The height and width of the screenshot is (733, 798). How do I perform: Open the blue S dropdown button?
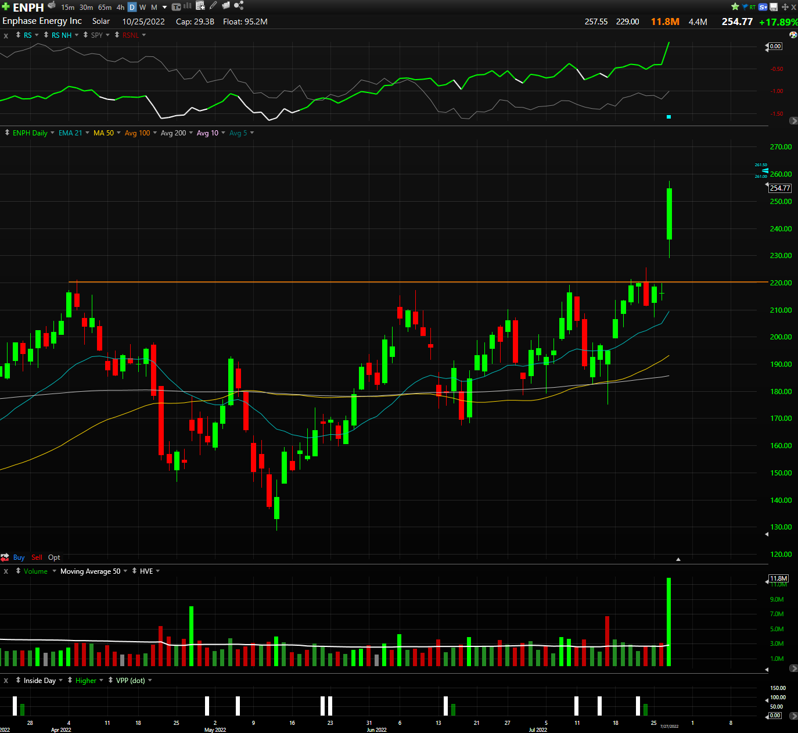pyautogui.click(x=763, y=7)
